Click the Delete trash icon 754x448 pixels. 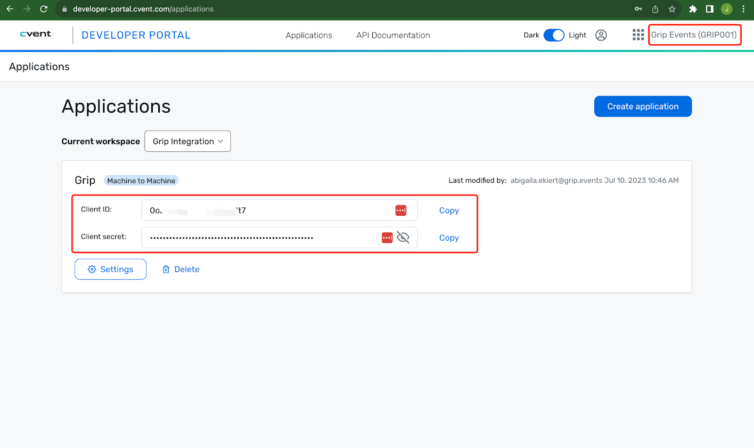point(165,269)
